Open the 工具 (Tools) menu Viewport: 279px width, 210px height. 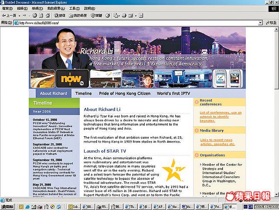click(x=74, y=8)
